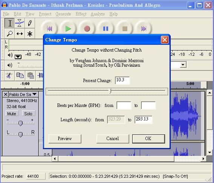Click Skip to Start transport button
The image size is (214, 183).
pos(49,29)
